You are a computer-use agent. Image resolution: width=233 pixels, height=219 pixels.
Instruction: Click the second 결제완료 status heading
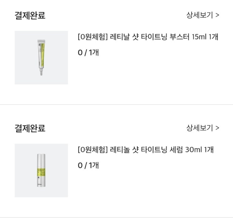point(30,128)
